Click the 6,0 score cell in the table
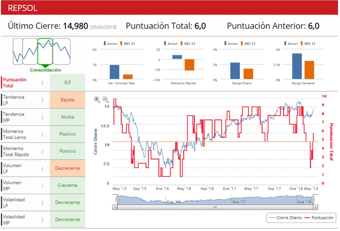340x231 pixels. pyautogui.click(x=67, y=83)
